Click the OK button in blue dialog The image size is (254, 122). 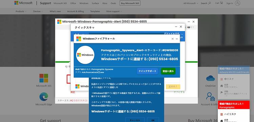pyautogui.click(x=153, y=120)
